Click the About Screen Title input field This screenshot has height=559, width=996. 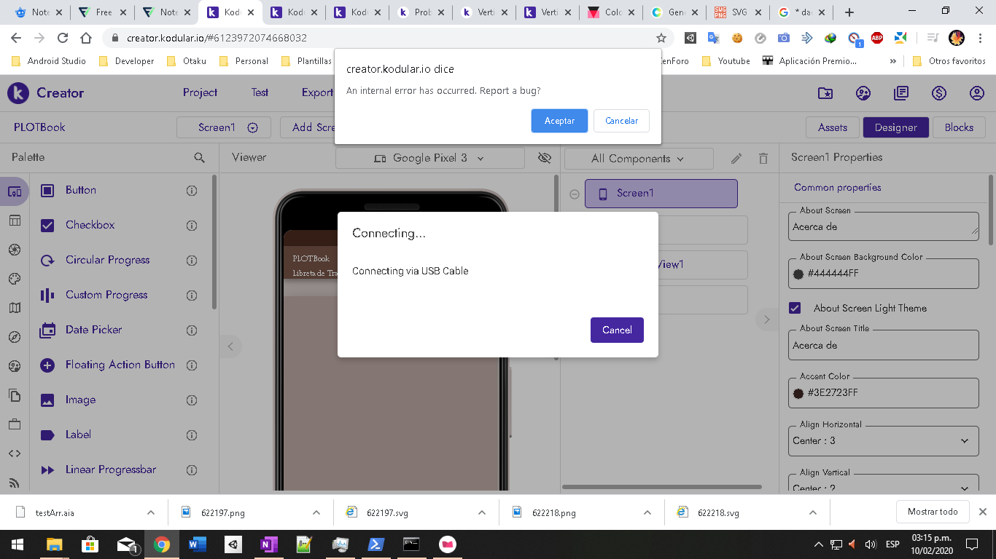[884, 346]
